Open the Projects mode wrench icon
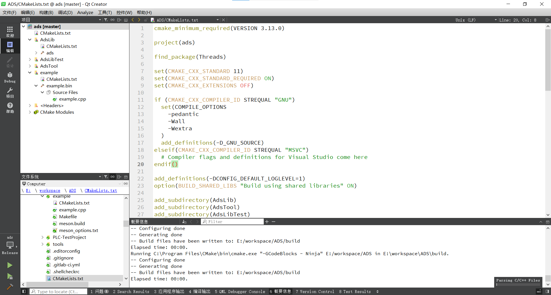 [10, 92]
